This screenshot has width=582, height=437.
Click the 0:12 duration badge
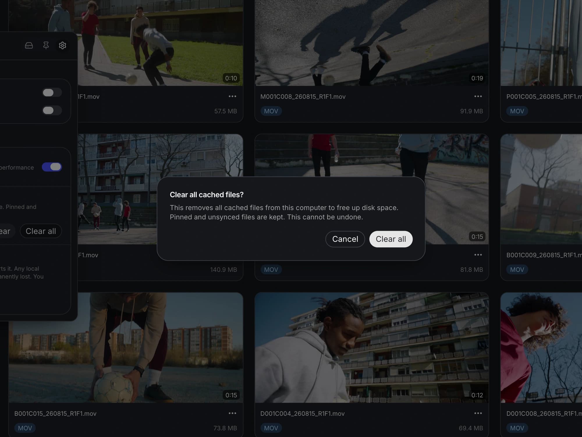point(477,395)
